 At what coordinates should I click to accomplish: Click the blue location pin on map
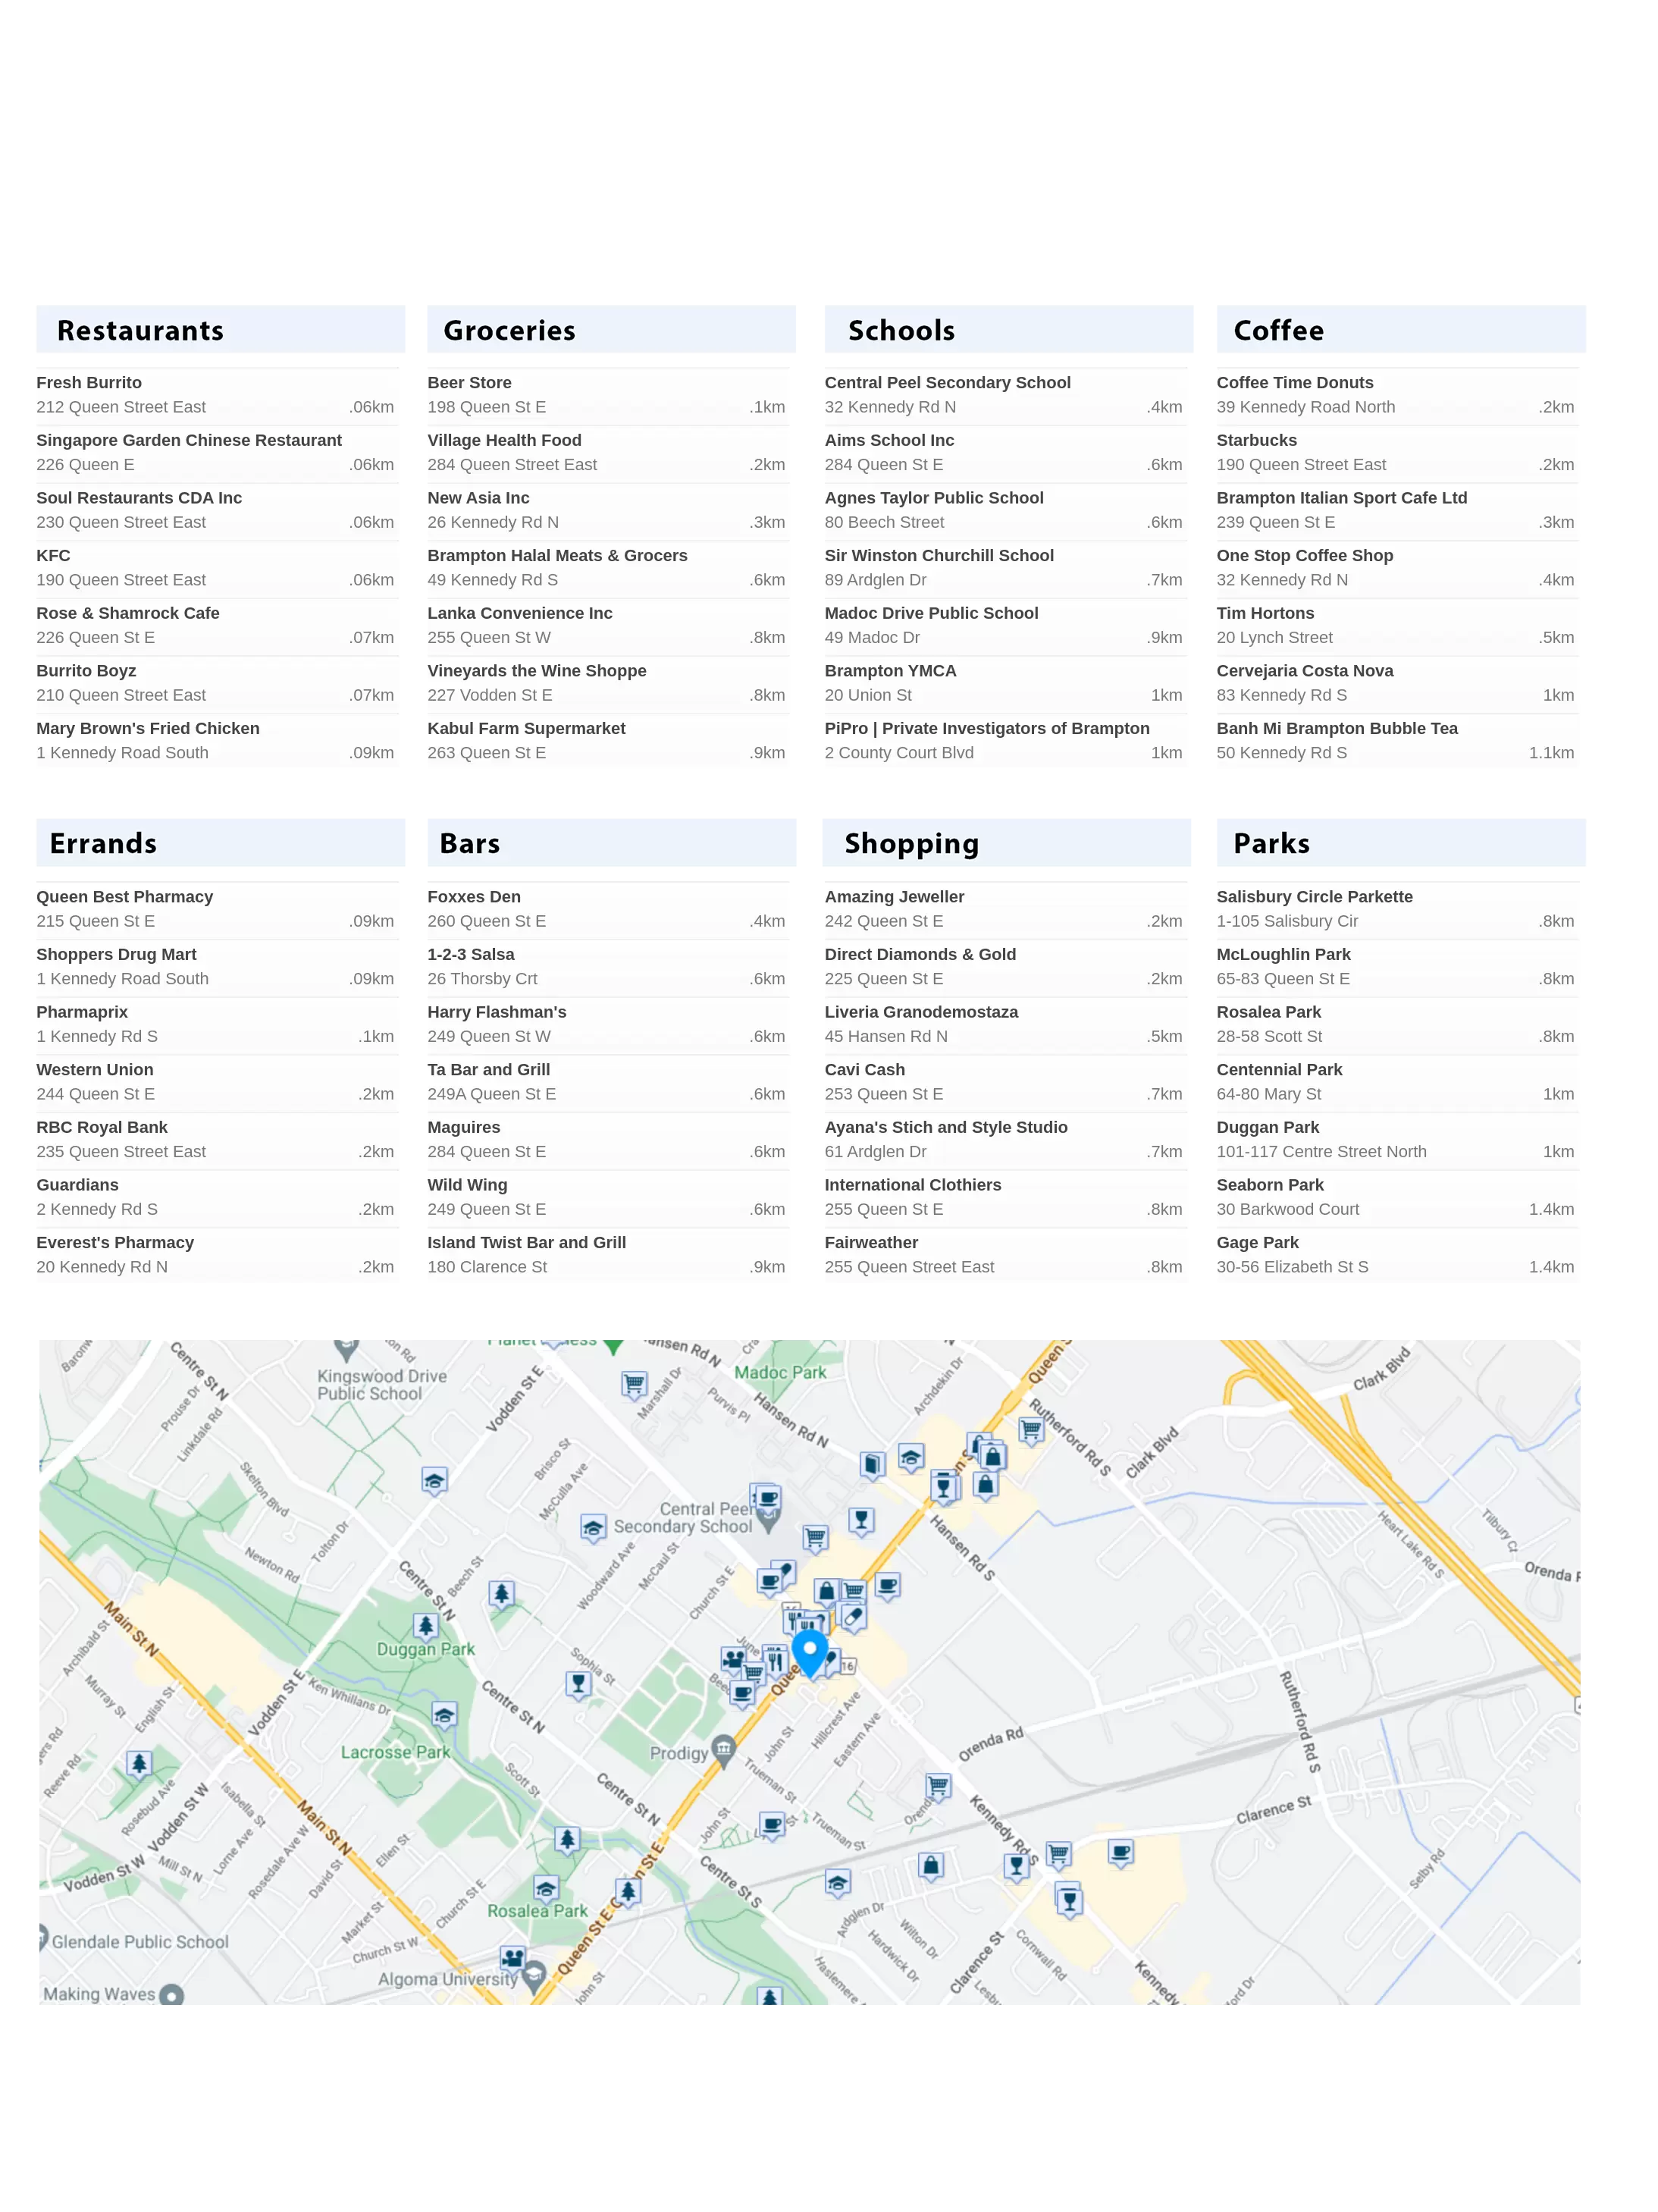tap(809, 1651)
